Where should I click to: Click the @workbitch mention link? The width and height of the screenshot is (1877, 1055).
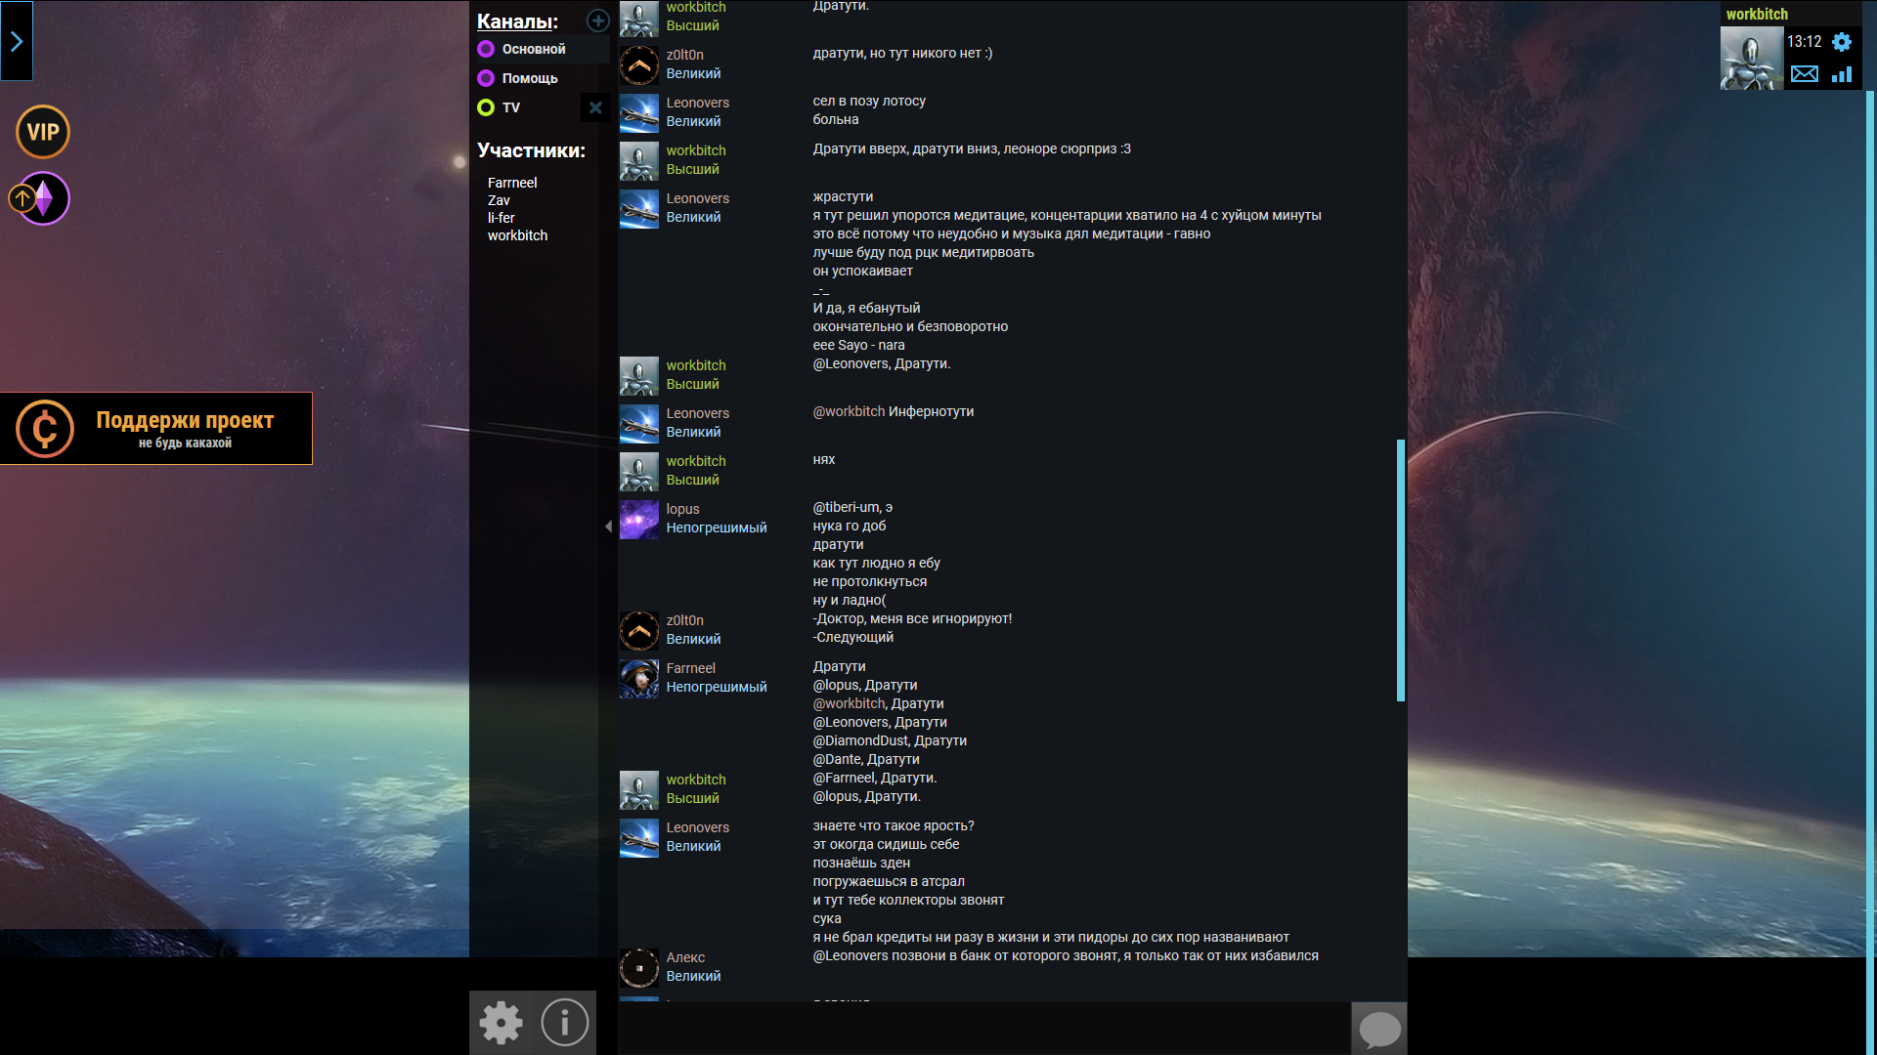pyautogui.click(x=849, y=411)
